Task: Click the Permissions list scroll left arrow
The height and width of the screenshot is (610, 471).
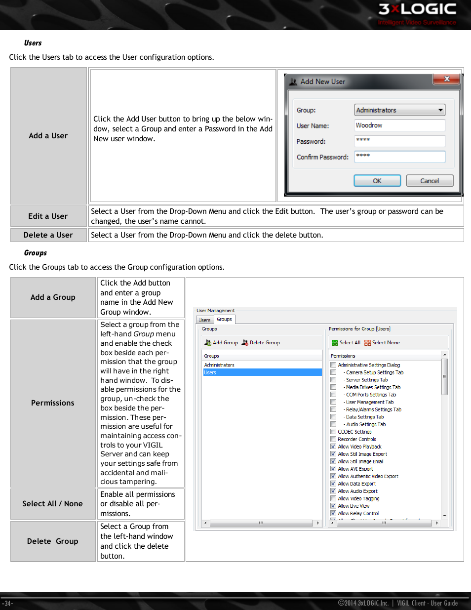Action: tap(332, 523)
